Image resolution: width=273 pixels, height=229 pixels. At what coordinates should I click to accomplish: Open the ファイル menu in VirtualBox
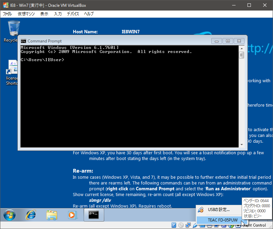[x=7, y=14]
